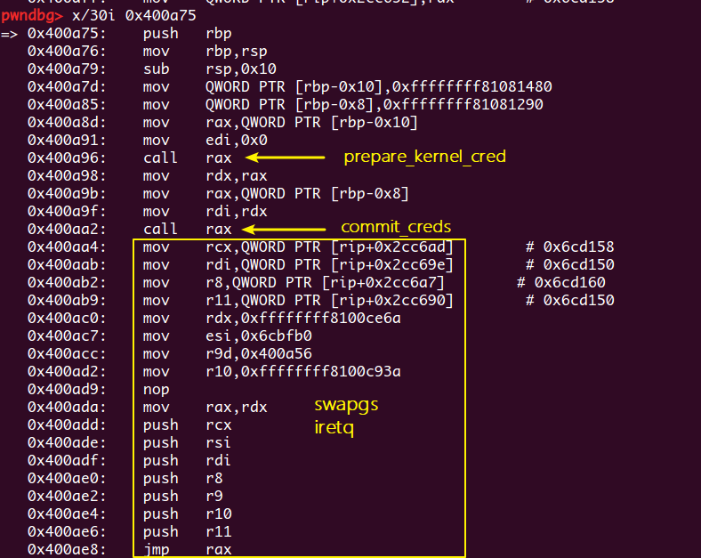This screenshot has width=701, height=558.
Task: Click the pwndbg prompt text
Action: click(32, 16)
